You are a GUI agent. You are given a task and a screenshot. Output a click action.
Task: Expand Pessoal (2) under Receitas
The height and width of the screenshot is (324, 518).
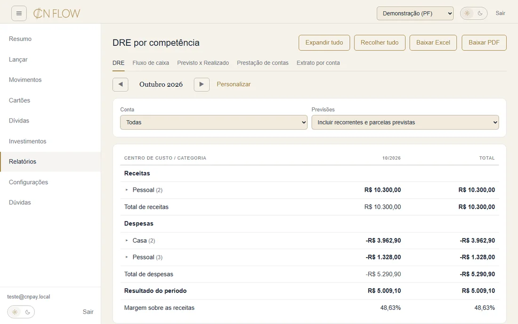[x=127, y=190]
